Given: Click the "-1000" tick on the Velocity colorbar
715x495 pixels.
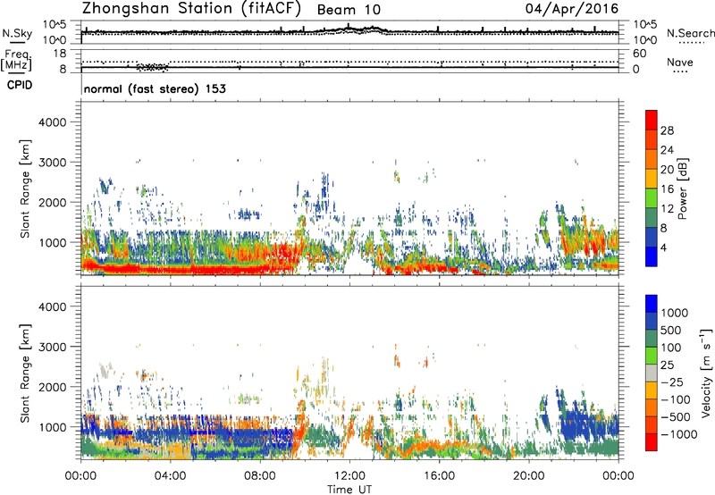Looking at the screenshot, I should [x=678, y=434].
